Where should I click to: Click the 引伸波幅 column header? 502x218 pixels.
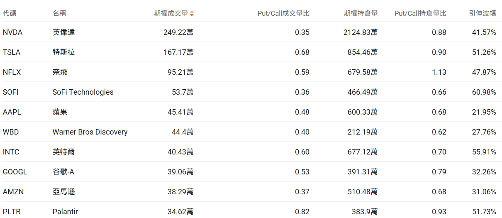[483, 13]
